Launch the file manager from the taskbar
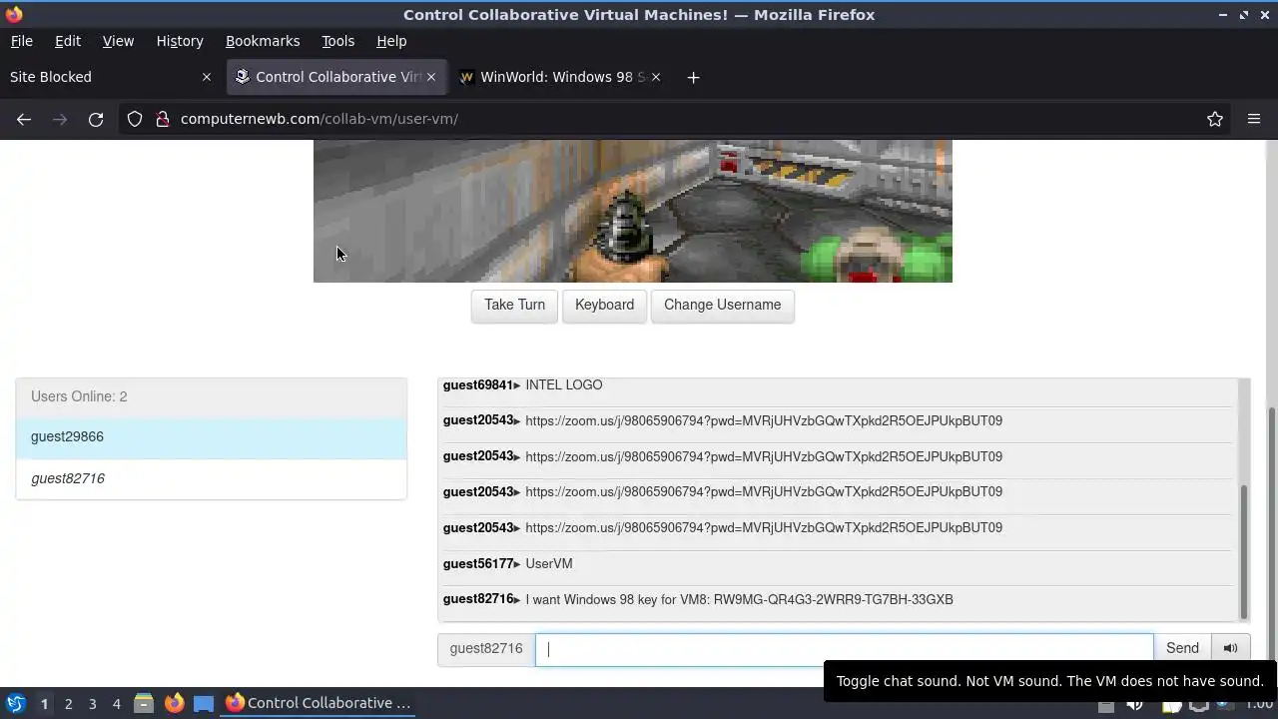 (x=143, y=703)
